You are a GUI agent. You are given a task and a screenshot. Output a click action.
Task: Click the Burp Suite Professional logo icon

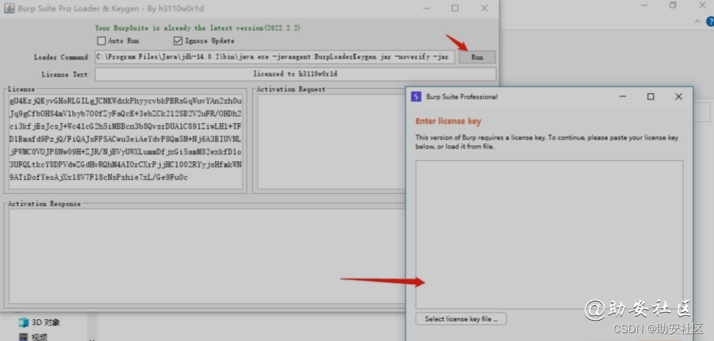pos(416,96)
